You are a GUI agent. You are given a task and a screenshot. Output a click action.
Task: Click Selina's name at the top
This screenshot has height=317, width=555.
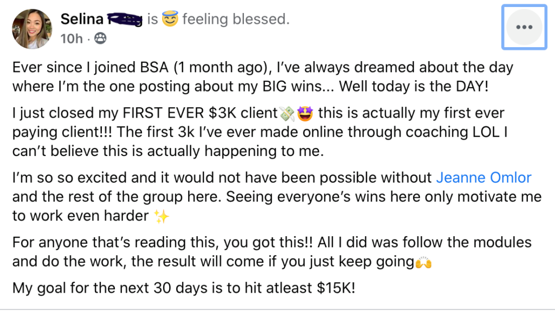click(82, 18)
